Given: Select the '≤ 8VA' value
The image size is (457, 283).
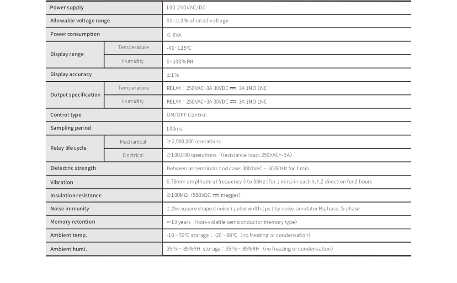Looking at the screenshot, I should pos(174,35).
